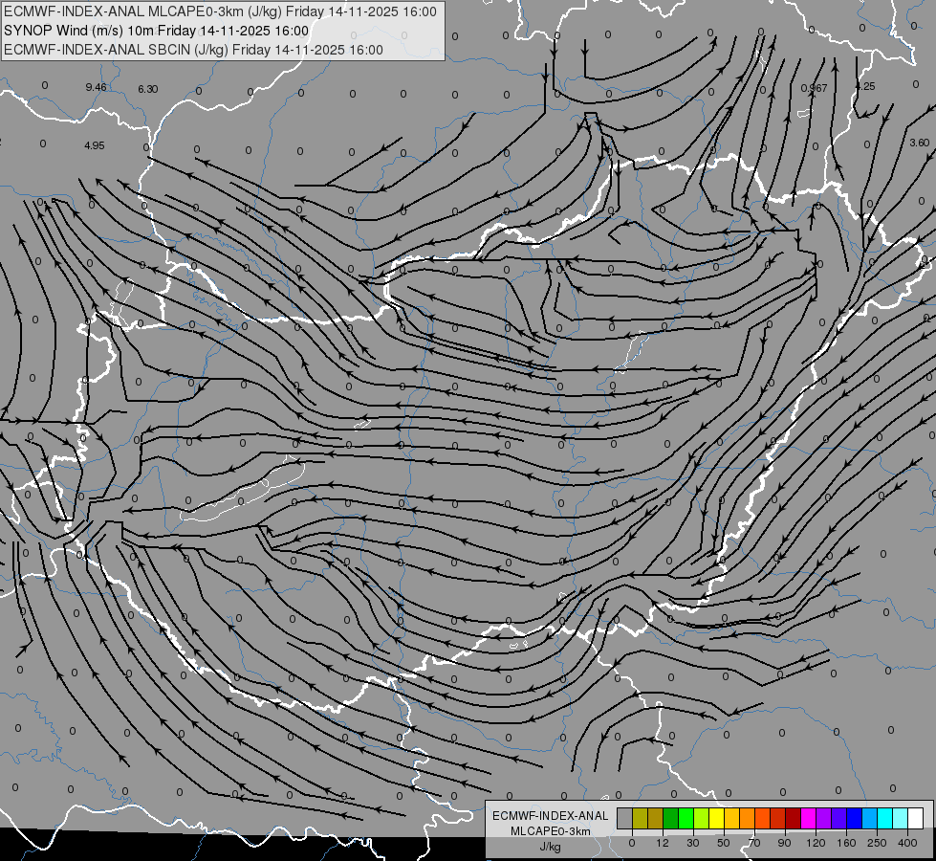Image resolution: width=936 pixels, height=861 pixels.
Task: Choose the pure yellow legend swatch
Action: point(717,819)
